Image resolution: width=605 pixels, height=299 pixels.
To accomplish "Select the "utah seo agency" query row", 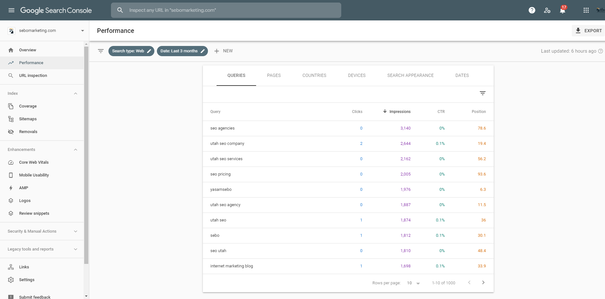I will (x=348, y=205).
